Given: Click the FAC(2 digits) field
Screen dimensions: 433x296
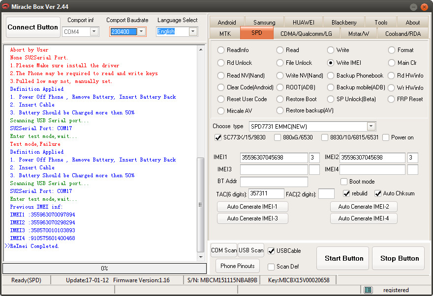Looking at the screenshot, I should [x=326, y=193].
